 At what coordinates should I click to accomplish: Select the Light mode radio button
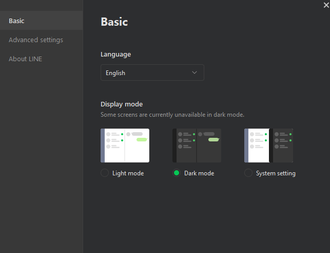(x=105, y=173)
